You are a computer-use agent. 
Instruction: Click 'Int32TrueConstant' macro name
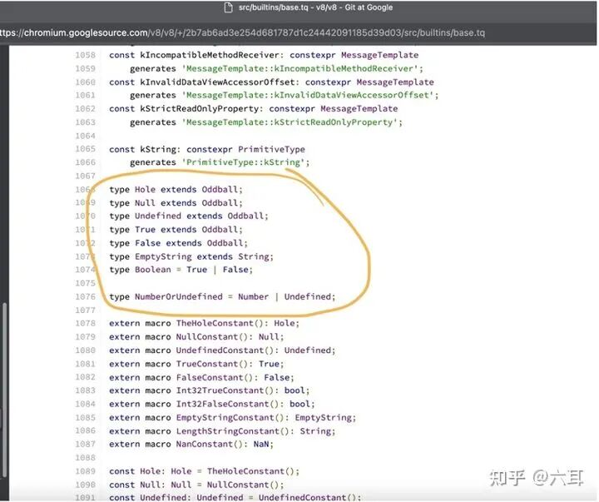pyautogui.click(x=220, y=390)
